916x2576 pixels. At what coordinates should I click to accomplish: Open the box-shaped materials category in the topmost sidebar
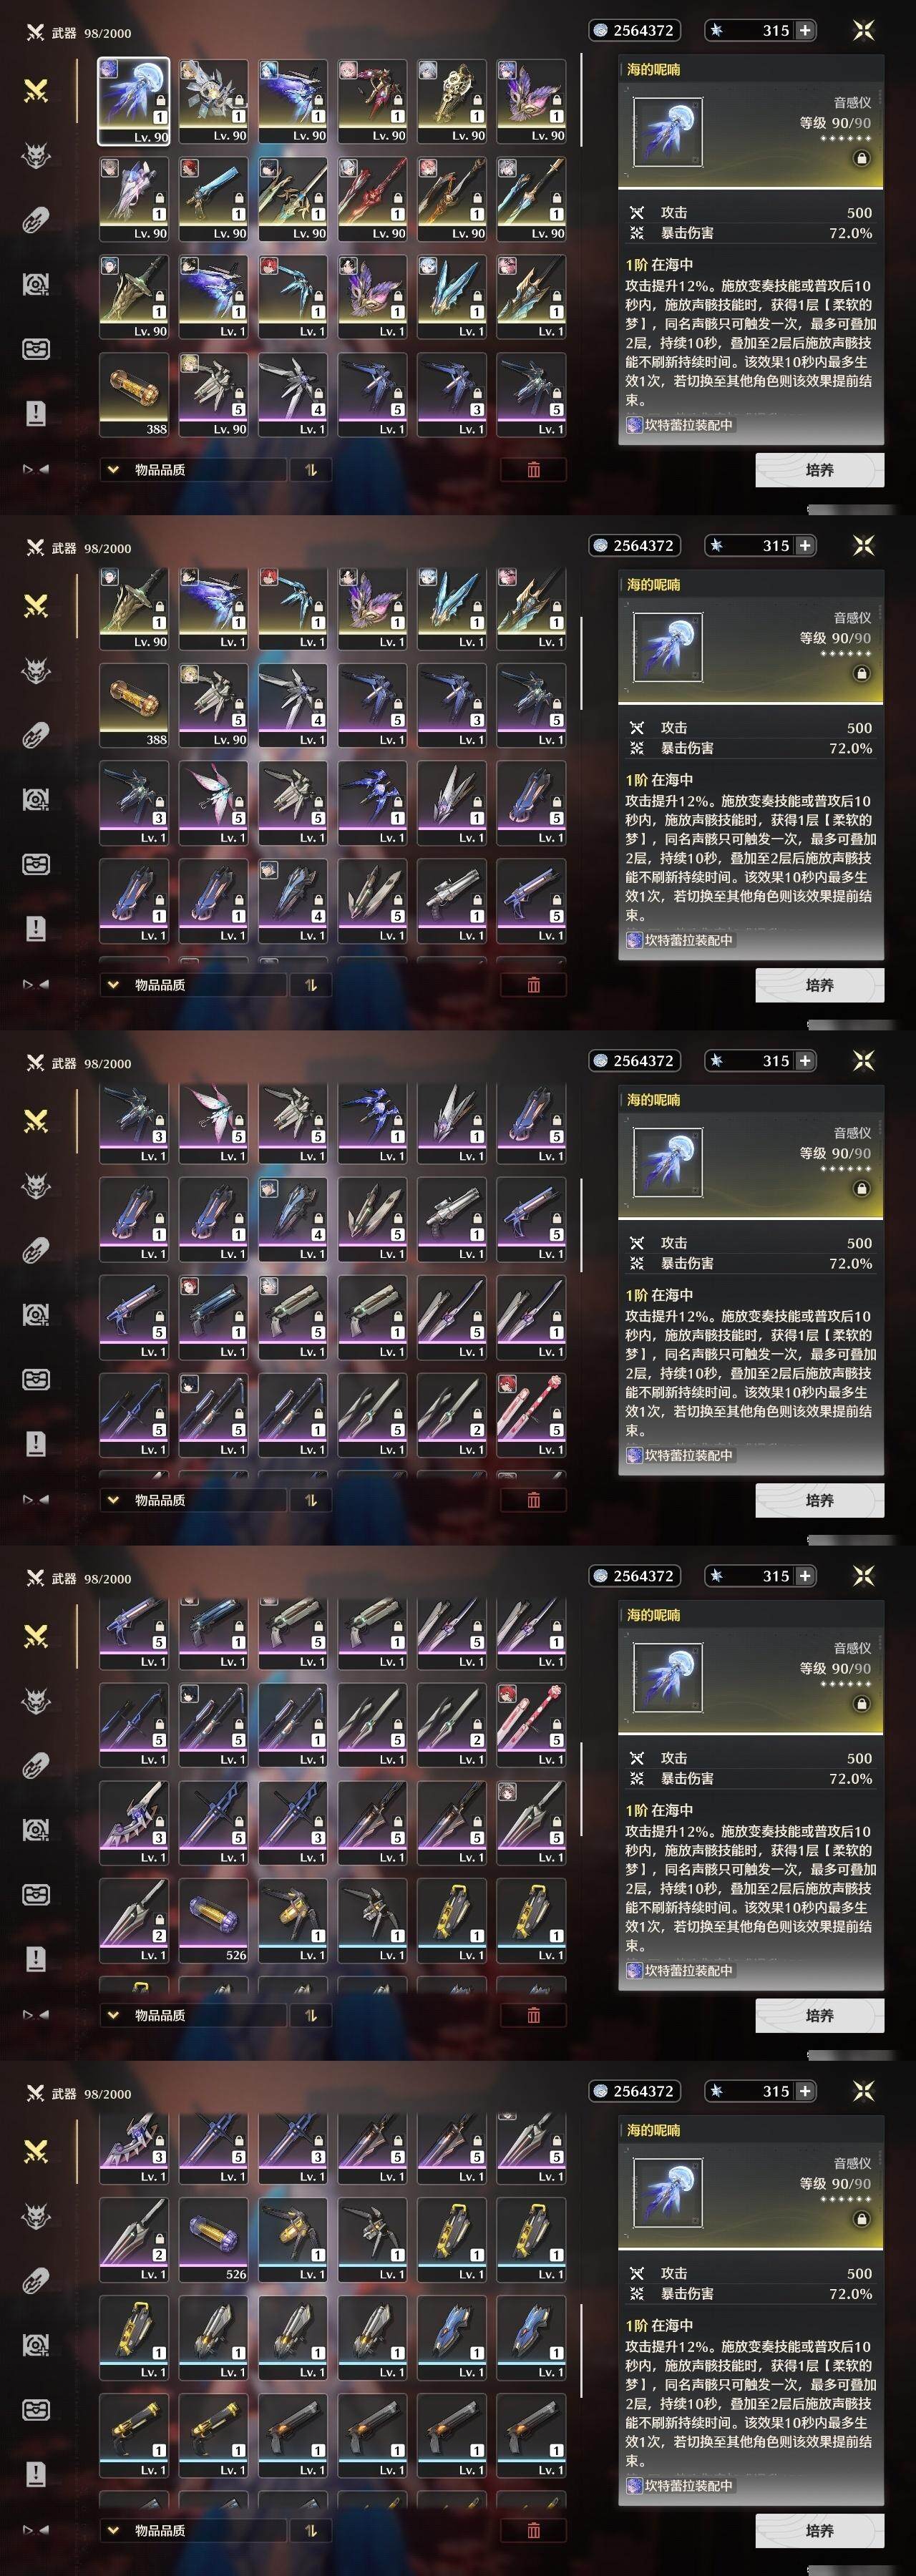(x=36, y=349)
